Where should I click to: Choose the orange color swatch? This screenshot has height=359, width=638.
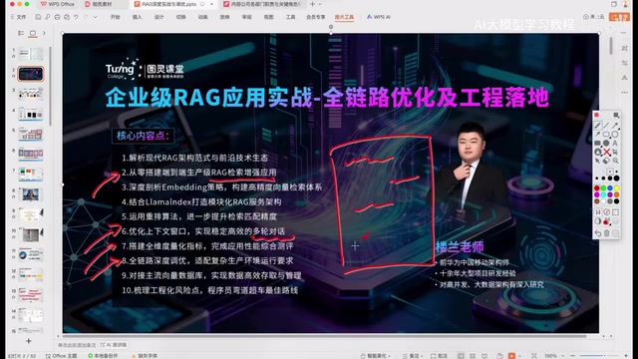(x=616, y=195)
